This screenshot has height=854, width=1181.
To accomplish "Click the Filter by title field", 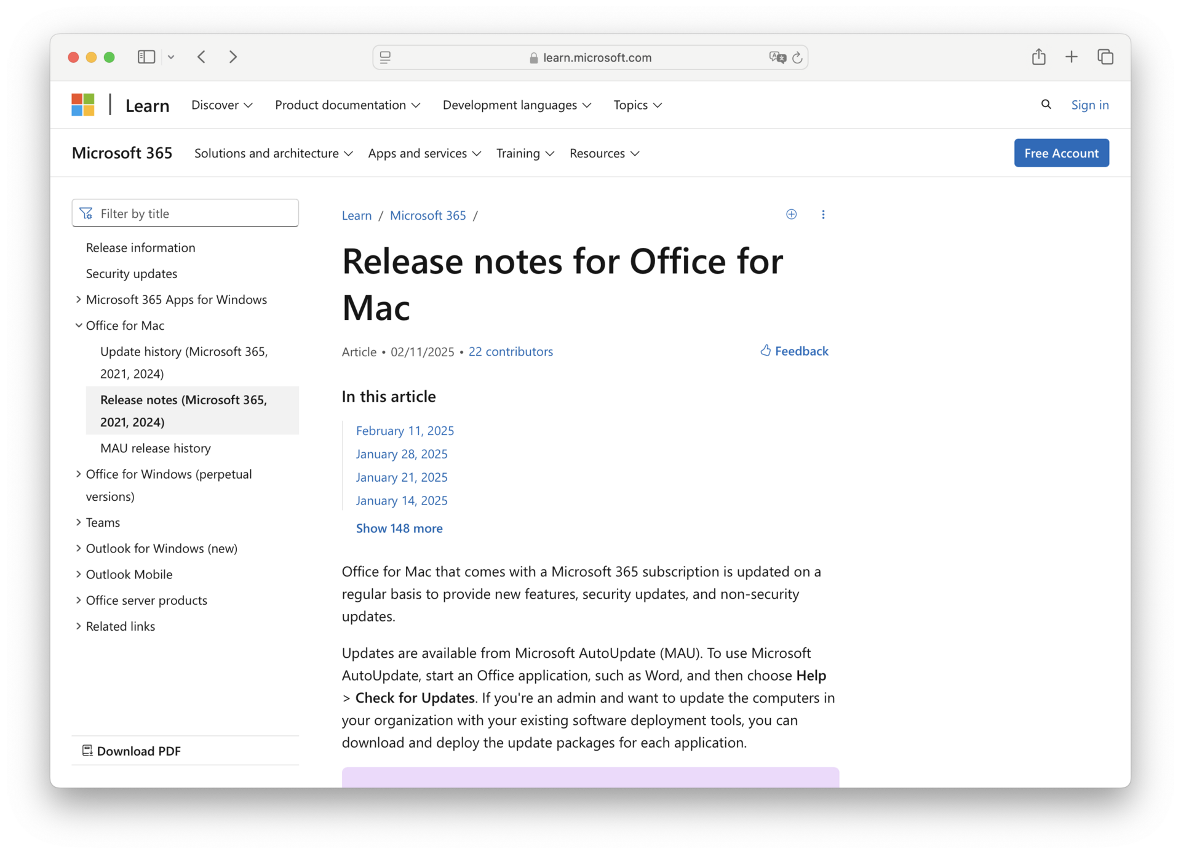I will pyautogui.click(x=185, y=213).
